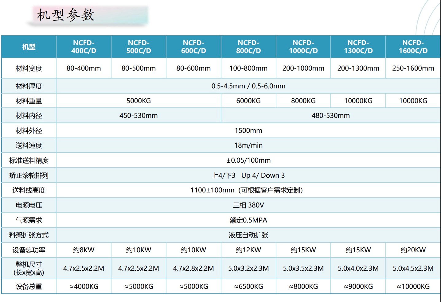Click the '200-1000mm' cell

point(303,68)
